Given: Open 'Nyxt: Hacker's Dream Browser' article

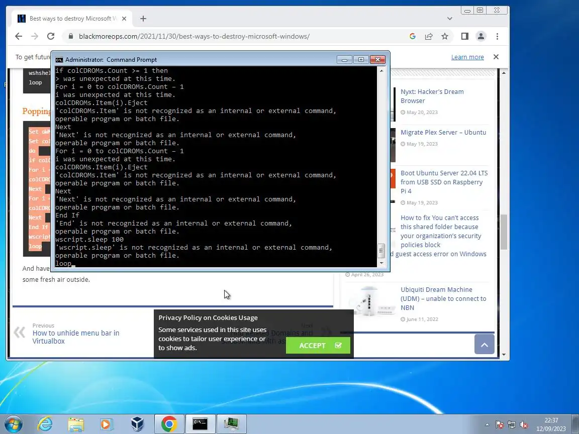Looking at the screenshot, I should (x=432, y=96).
